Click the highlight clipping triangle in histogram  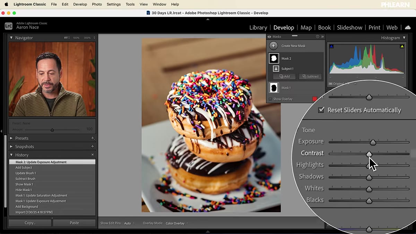[402, 46]
